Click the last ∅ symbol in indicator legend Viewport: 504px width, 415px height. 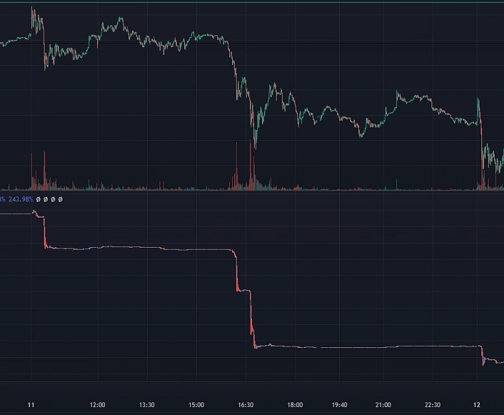pyautogui.click(x=61, y=199)
